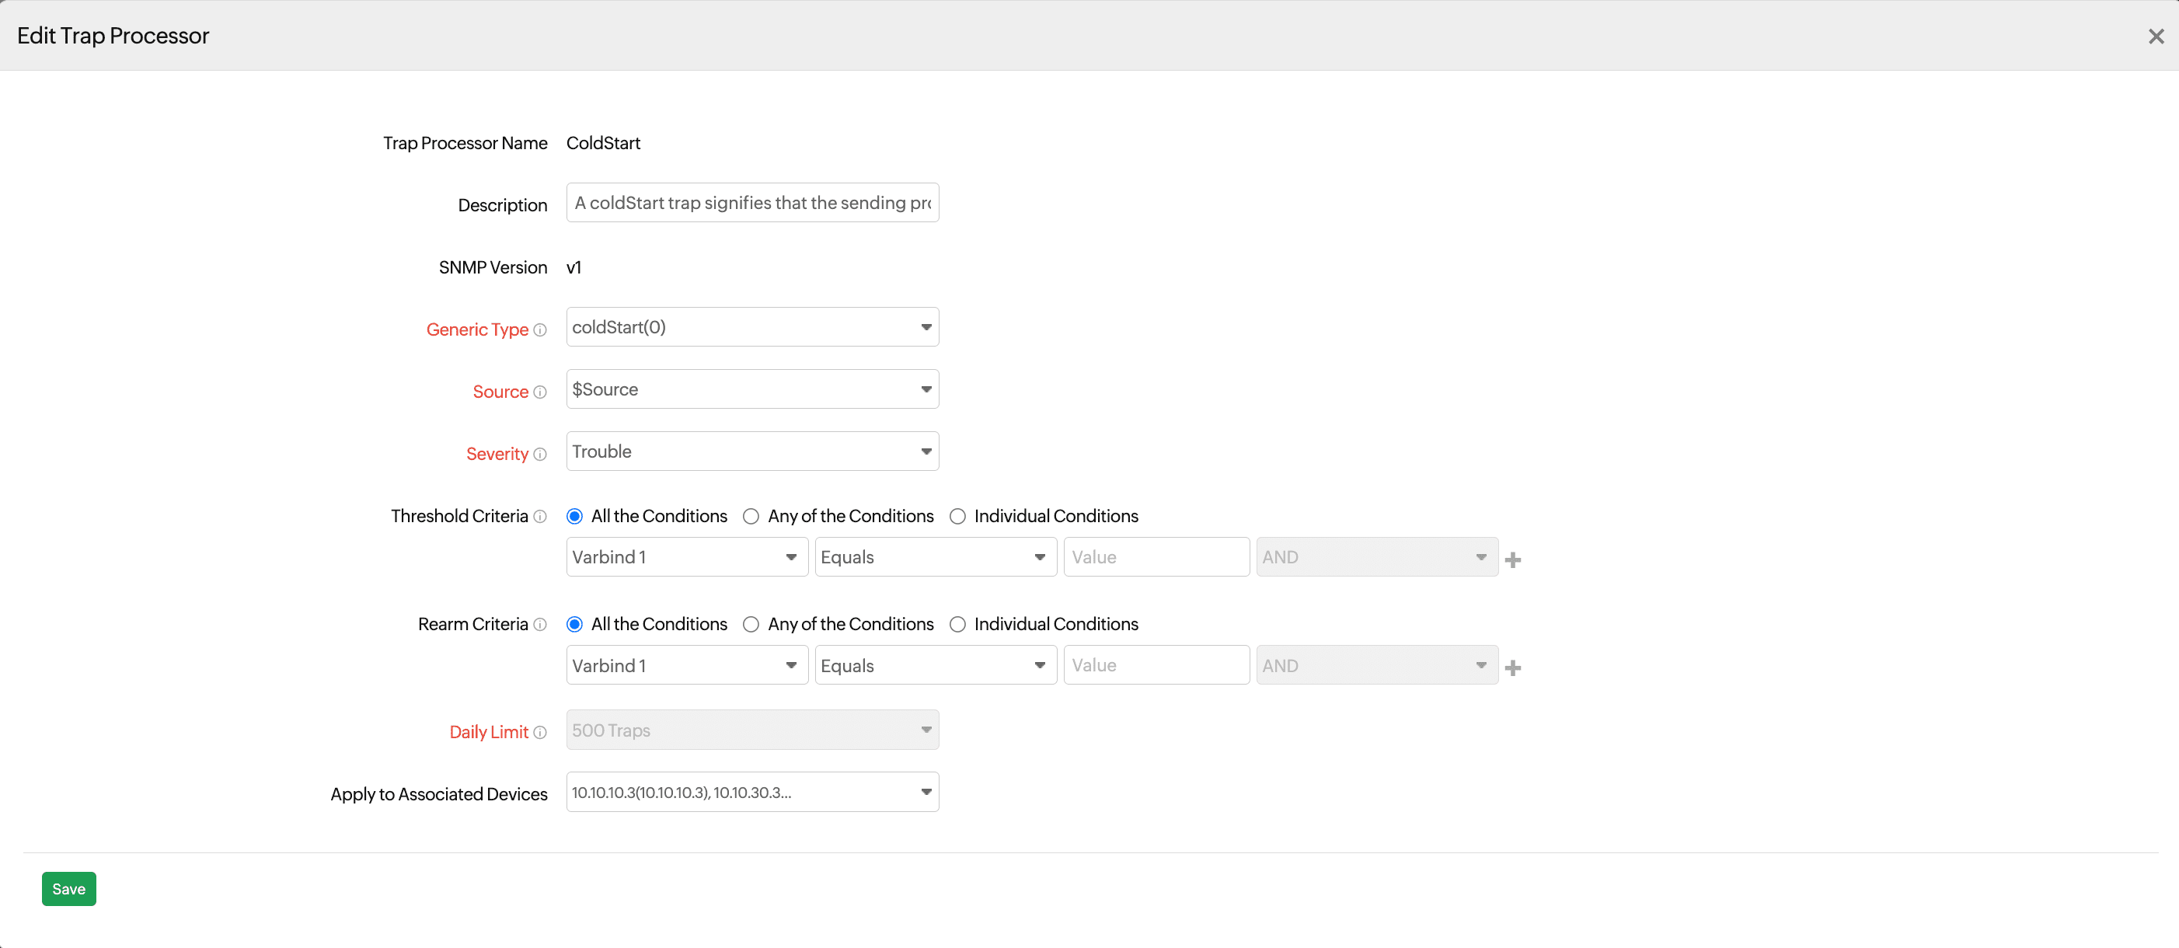
Task: Add another Rearm Criteria condition
Action: click(1513, 667)
